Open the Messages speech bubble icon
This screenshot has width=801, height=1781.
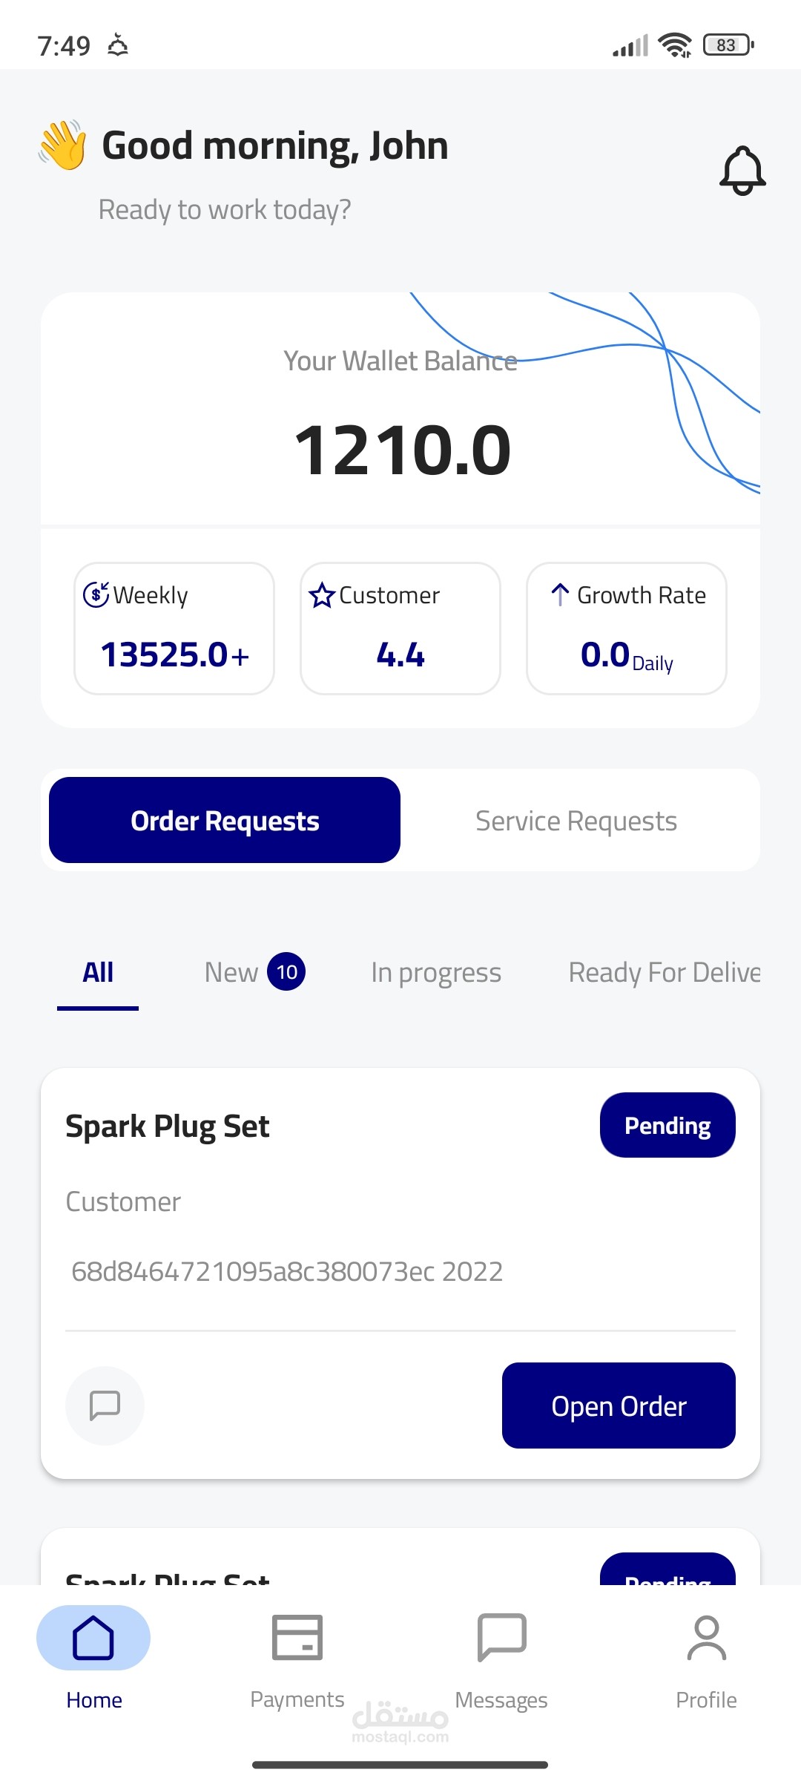pos(501,1637)
